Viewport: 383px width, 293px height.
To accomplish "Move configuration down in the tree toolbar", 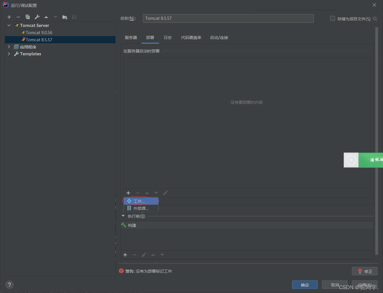I will click(55, 17).
